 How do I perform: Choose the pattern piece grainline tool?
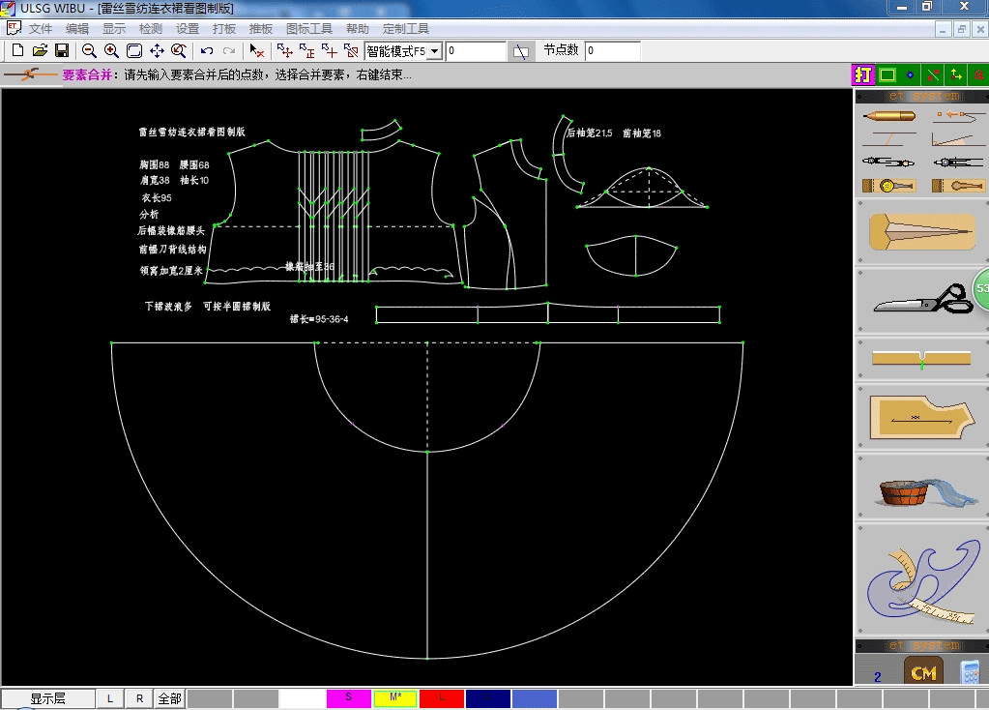920,417
